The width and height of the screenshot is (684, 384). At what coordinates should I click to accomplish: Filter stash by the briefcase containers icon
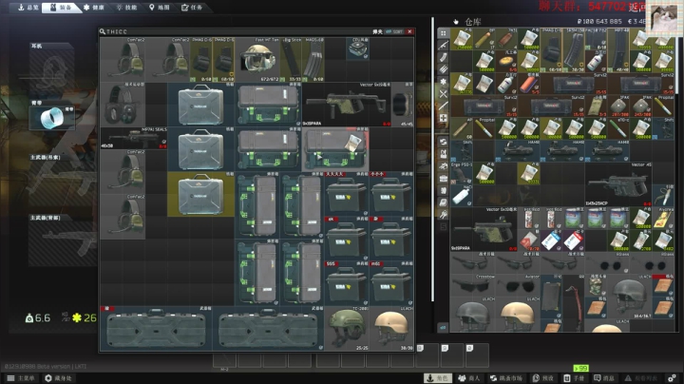point(444,178)
